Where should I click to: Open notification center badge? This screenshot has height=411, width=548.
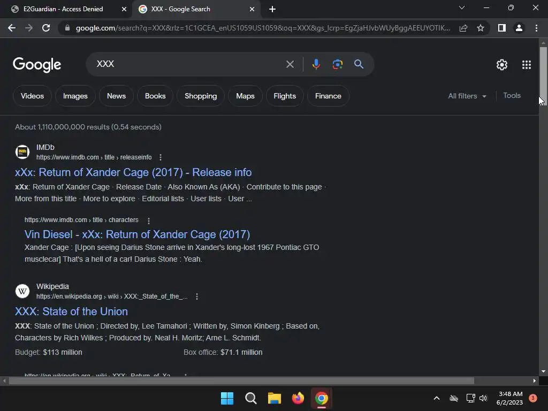[x=532, y=398]
